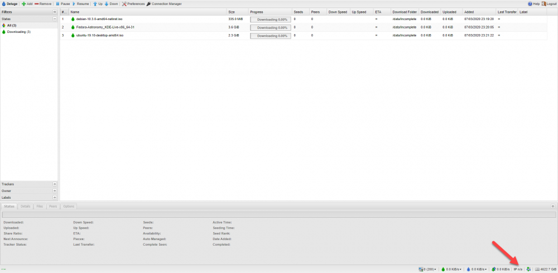Screen dimensions: 558x273
Task: Move torrent Up in queue
Action: tap(98, 4)
